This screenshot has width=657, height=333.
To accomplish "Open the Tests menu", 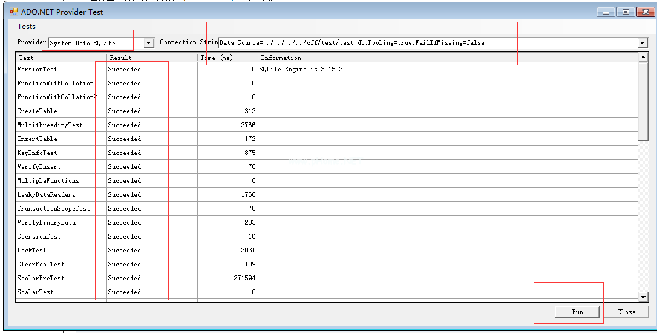I will [x=27, y=27].
